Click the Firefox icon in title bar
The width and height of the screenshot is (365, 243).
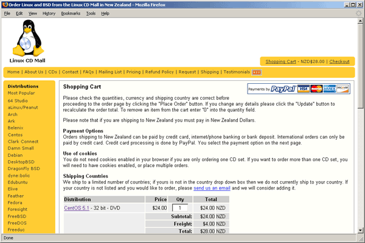[x=5, y=4]
